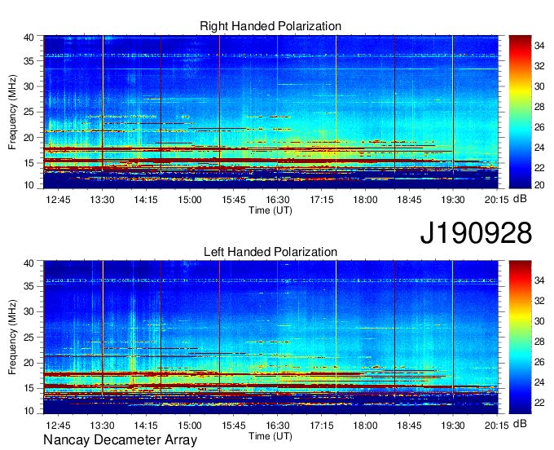Click "Time (UT)" label under Right Handed plot
Viewport: 554px width, 450px height.
[270, 210]
